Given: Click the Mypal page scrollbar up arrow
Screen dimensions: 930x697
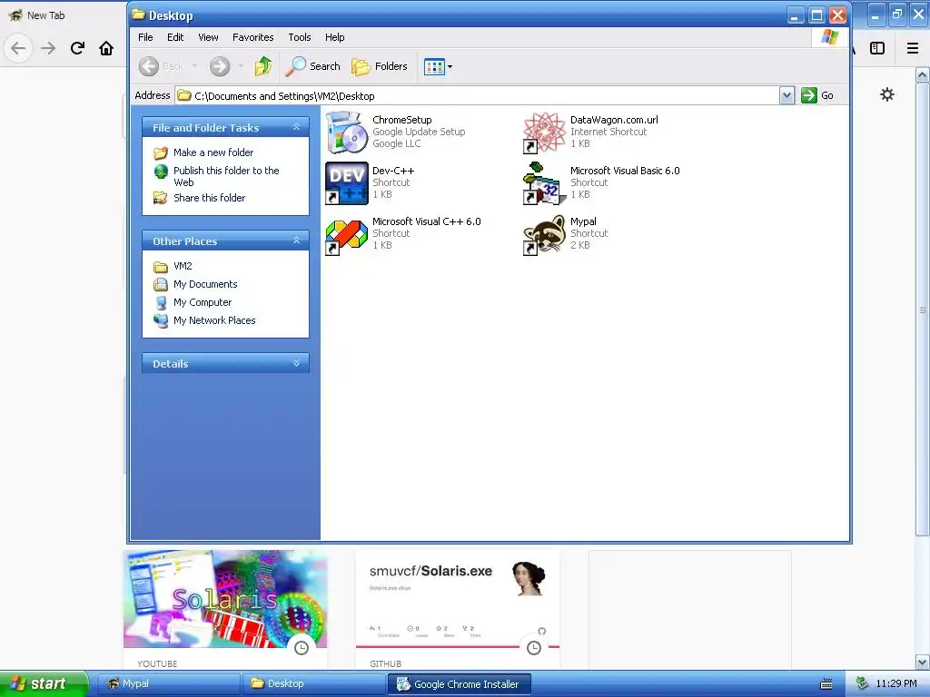Looking at the screenshot, I should tap(922, 75).
